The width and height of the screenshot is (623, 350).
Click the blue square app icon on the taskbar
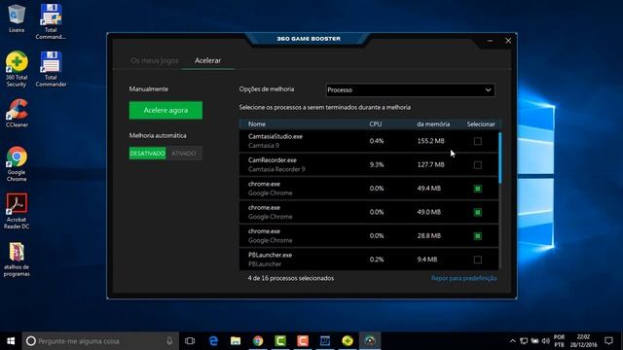click(x=325, y=341)
